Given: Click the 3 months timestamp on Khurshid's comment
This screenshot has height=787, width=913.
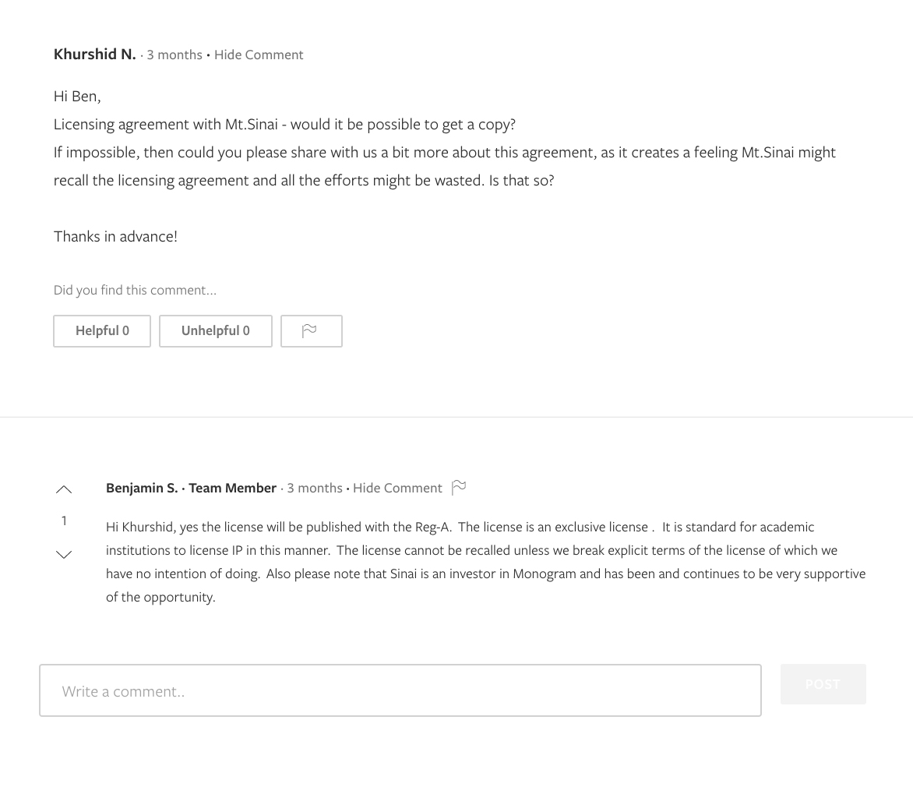Looking at the screenshot, I should 174,55.
